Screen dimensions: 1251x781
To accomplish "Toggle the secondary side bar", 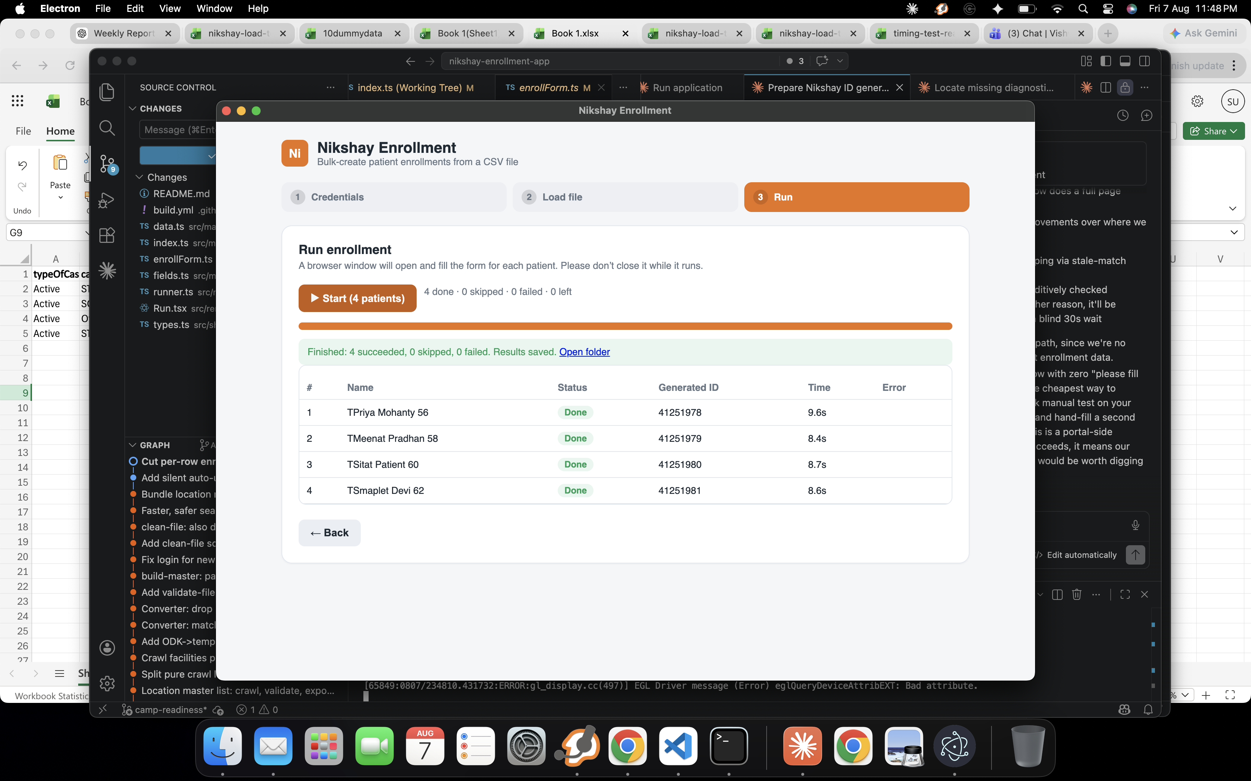I will 1145,61.
